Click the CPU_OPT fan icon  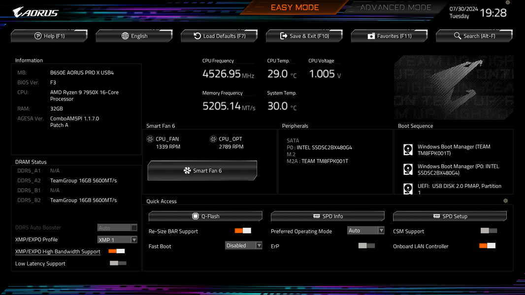tap(213, 139)
